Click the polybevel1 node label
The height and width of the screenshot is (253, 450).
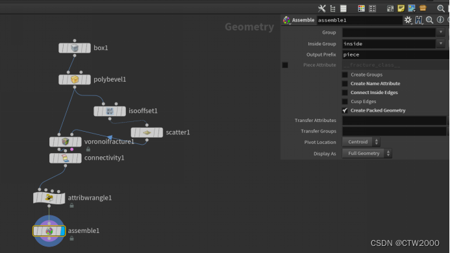click(x=110, y=79)
